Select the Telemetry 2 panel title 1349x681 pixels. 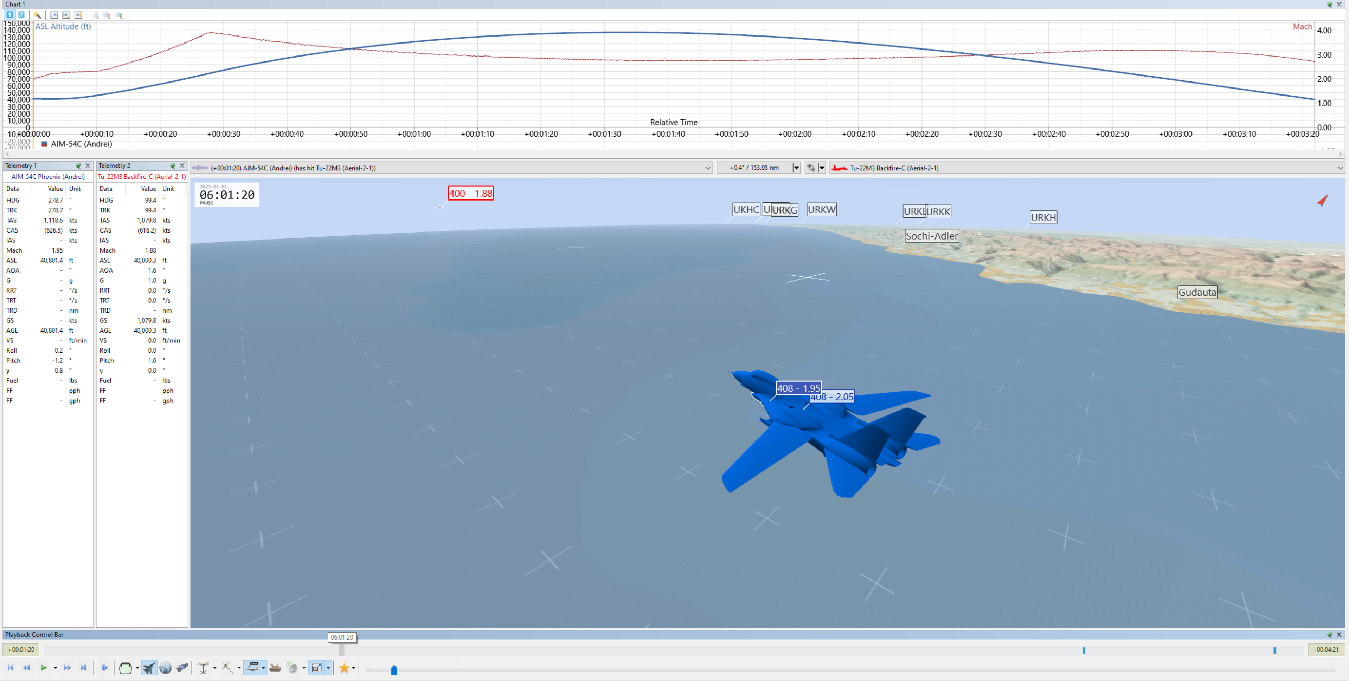(114, 165)
